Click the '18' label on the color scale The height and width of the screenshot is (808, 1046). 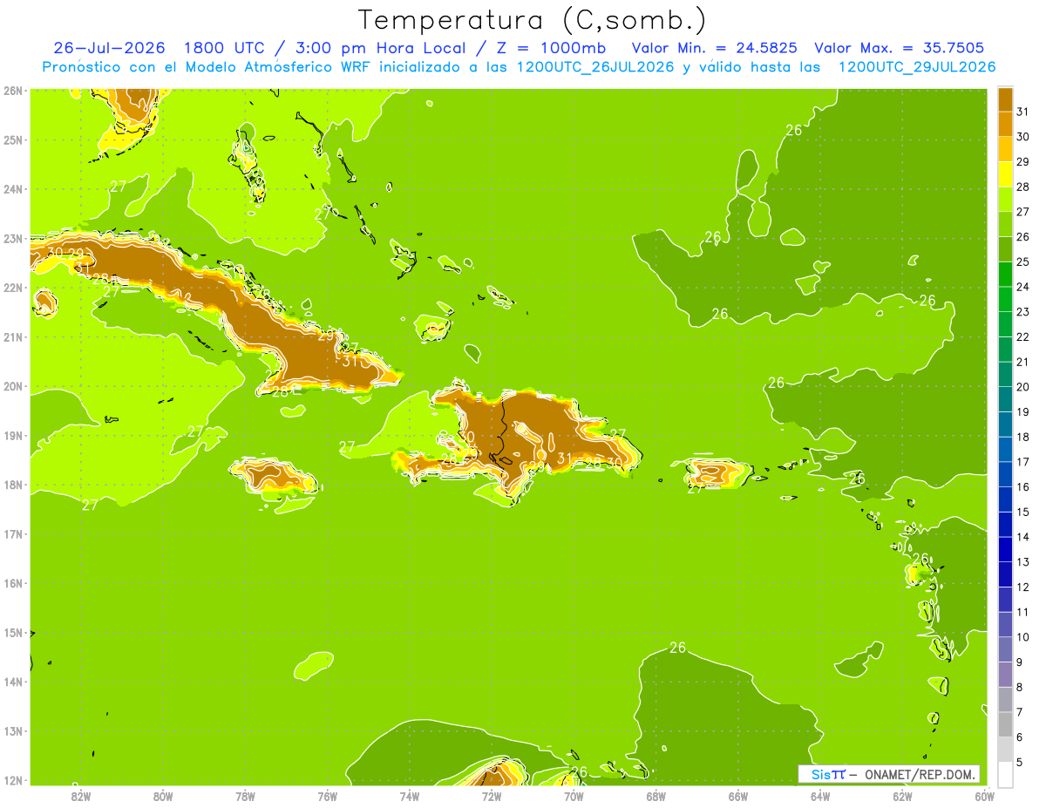coord(1022,437)
